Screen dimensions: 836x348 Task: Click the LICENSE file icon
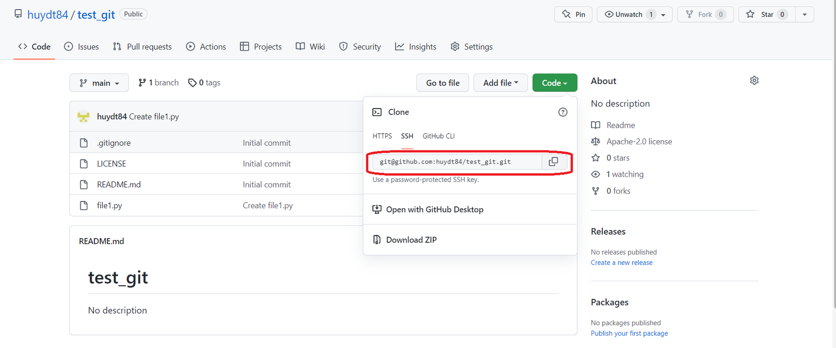click(x=84, y=164)
